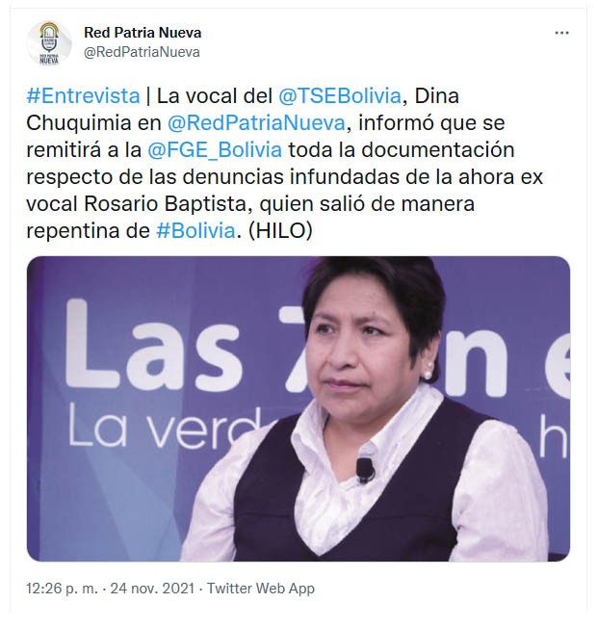The width and height of the screenshot is (597, 629).
Task: Open the @RedPatriaNueva handle under the name
Action: [142, 52]
